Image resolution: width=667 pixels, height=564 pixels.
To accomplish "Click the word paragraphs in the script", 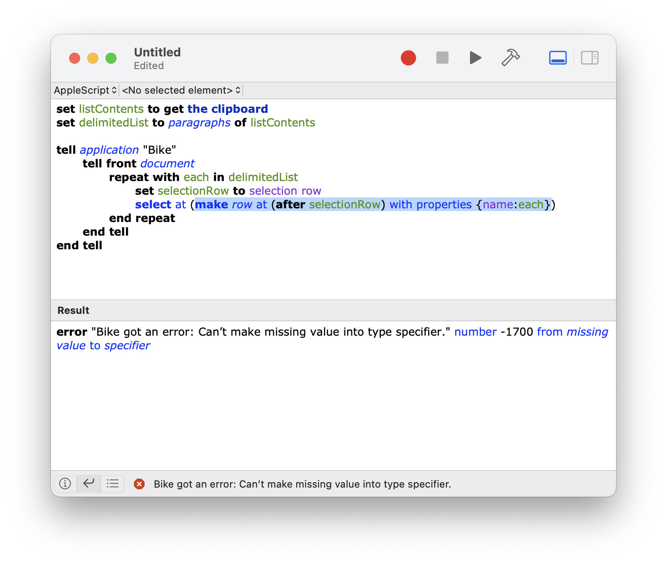I will (x=199, y=123).
